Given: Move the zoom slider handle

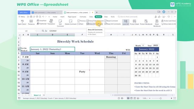Looking at the screenshot, I should tap(161, 98).
